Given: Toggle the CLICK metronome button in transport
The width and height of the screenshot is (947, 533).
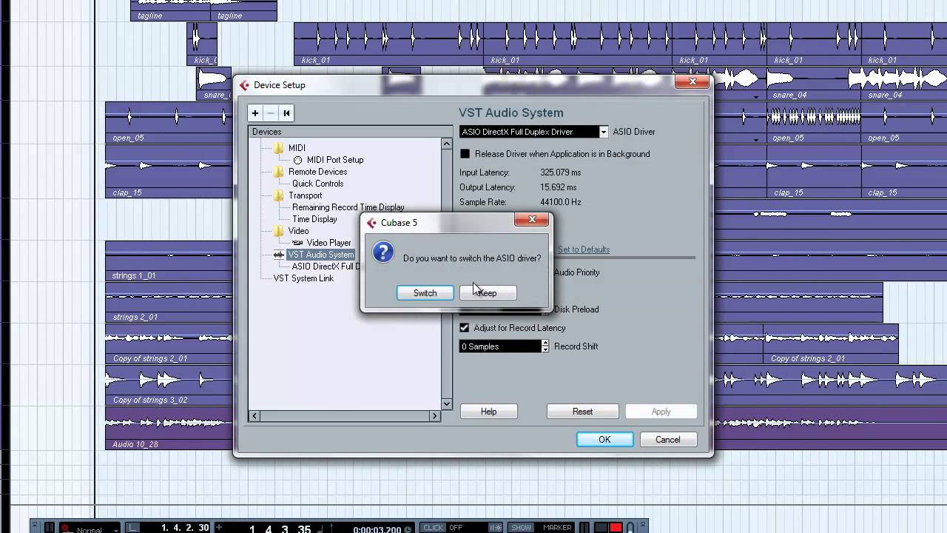Looking at the screenshot, I should tap(433, 528).
